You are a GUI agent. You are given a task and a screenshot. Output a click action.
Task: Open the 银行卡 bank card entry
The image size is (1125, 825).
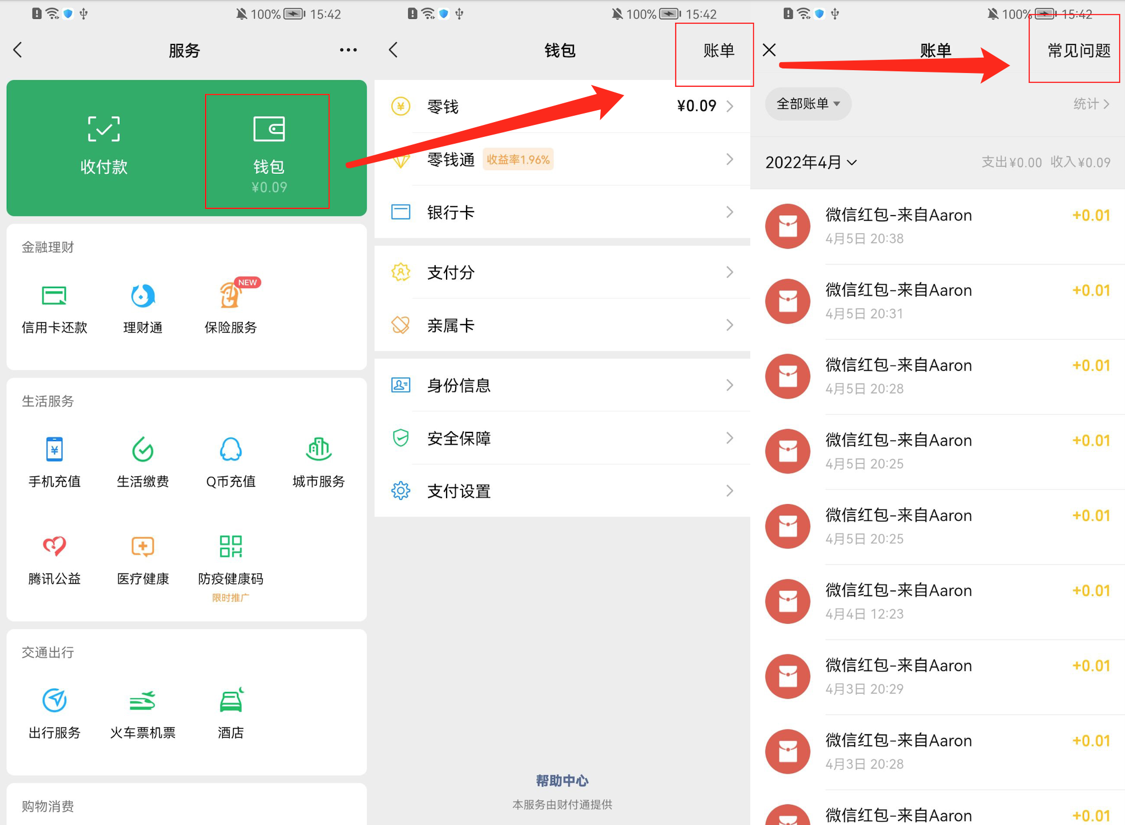click(x=562, y=213)
